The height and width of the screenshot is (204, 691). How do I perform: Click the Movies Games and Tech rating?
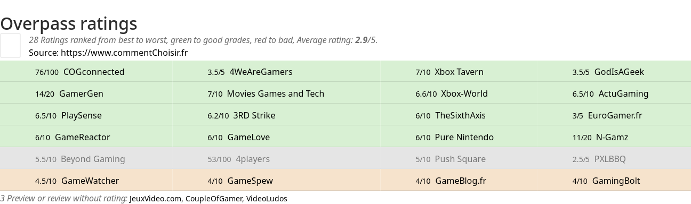tap(266, 93)
